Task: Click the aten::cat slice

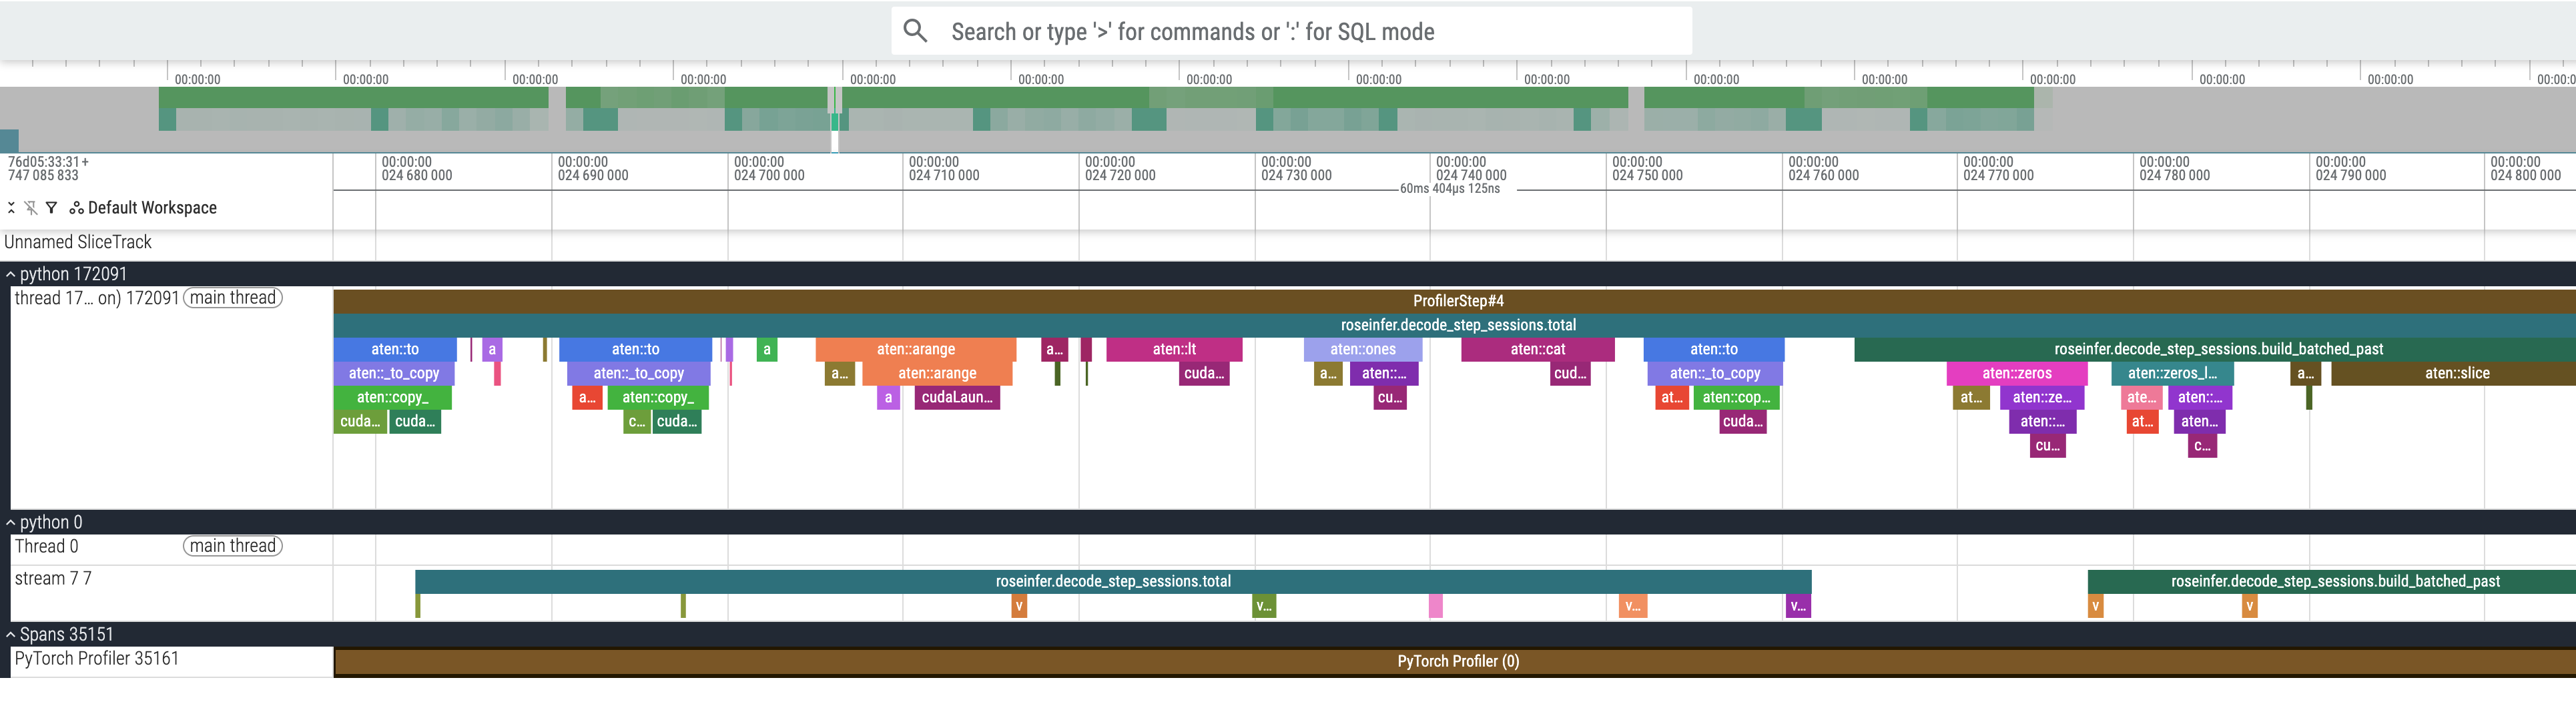Action: click(x=1537, y=349)
